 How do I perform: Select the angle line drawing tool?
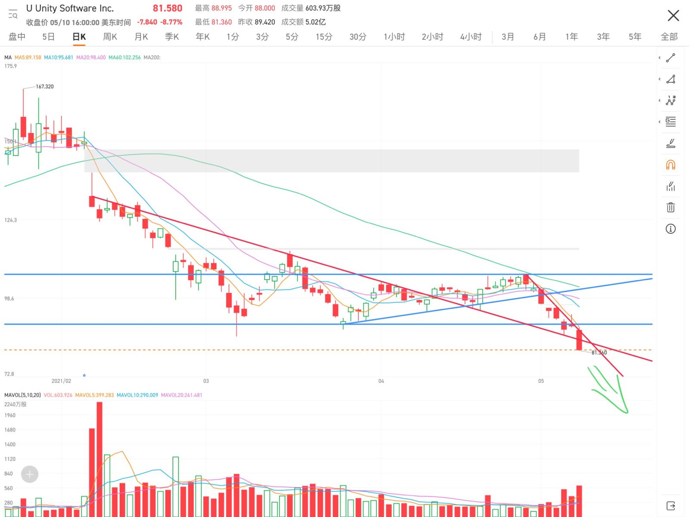pos(670,79)
